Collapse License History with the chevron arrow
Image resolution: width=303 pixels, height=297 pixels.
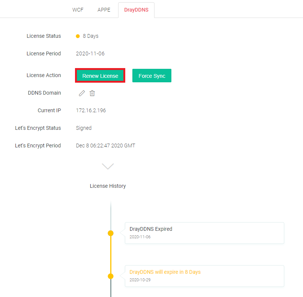(108, 166)
